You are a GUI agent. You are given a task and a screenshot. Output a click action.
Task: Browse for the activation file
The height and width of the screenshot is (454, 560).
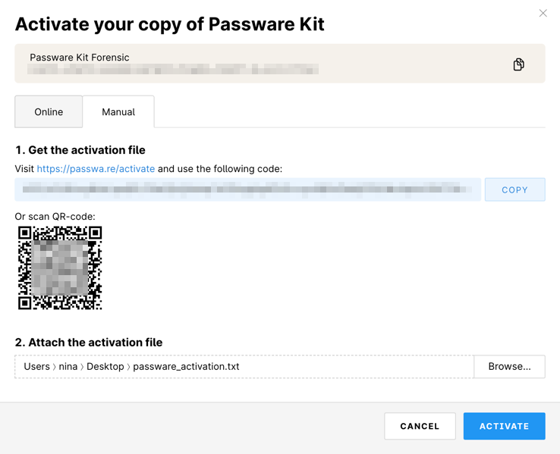coord(509,367)
